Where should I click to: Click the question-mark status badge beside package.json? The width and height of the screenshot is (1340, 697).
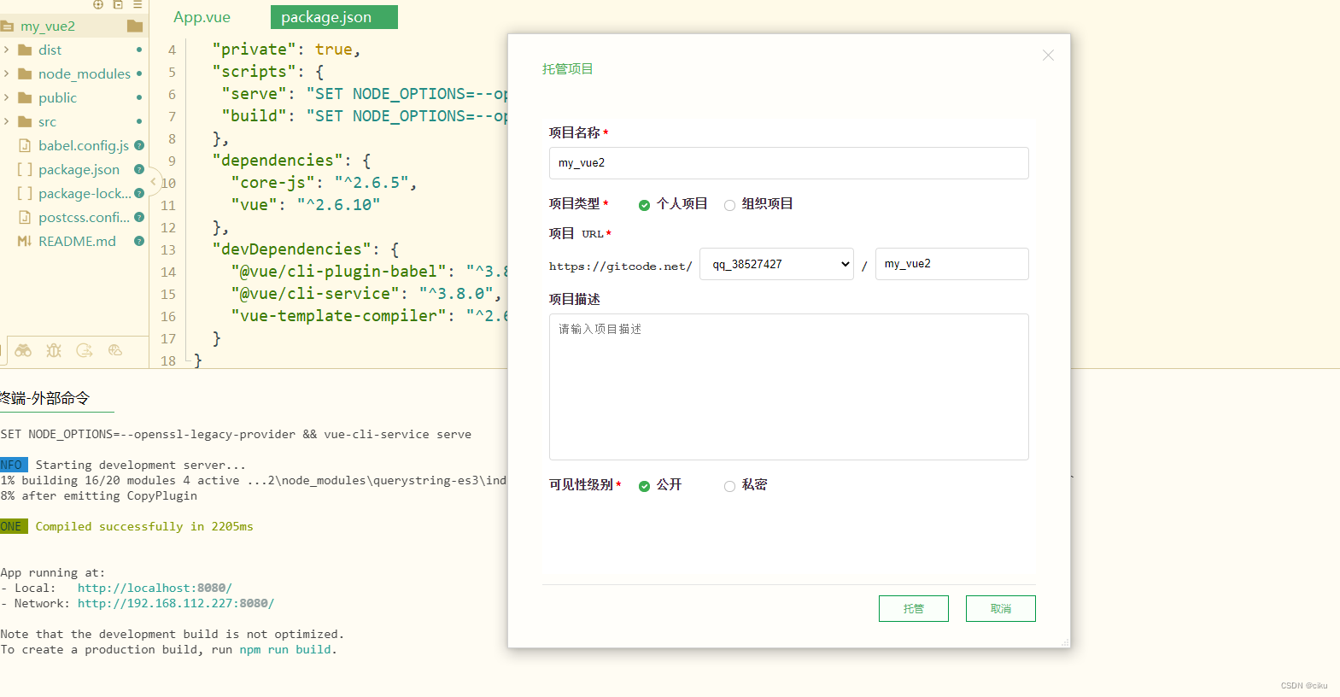[139, 169]
